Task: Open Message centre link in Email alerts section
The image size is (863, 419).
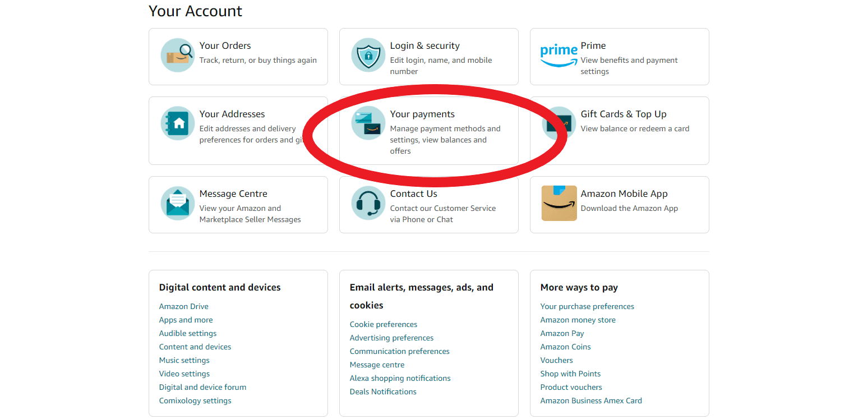Action: pos(377,365)
